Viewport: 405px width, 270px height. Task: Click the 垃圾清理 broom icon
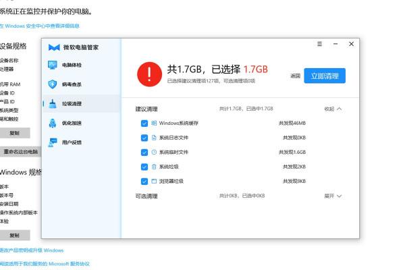point(53,103)
